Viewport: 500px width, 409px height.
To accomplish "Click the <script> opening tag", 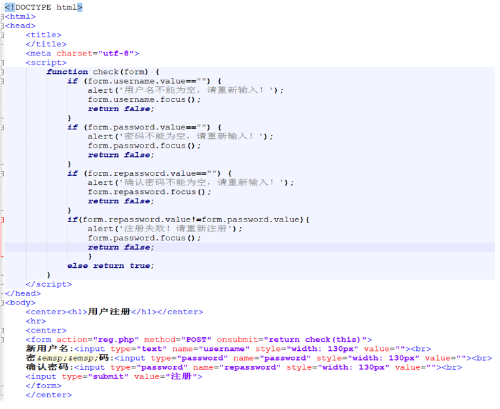I will [x=46, y=63].
